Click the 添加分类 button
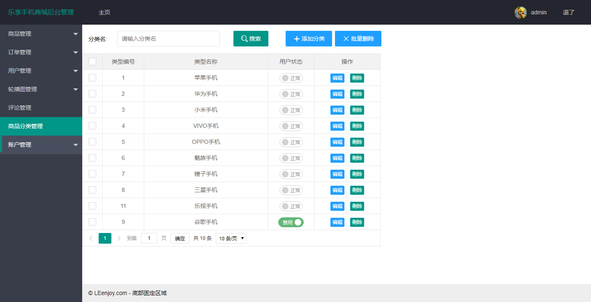The height and width of the screenshot is (302, 591). (309, 39)
